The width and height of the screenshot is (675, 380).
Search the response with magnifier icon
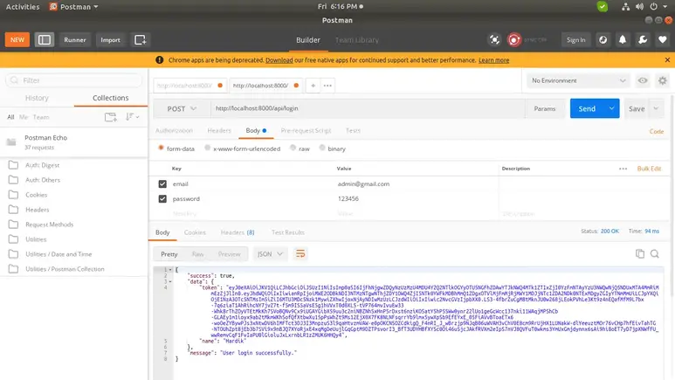pyautogui.click(x=656, y=253)
